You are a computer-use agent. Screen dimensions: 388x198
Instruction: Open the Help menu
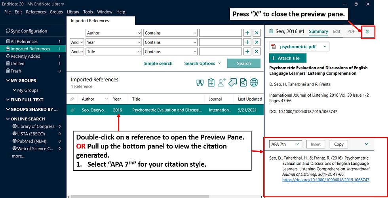(121, 12)
